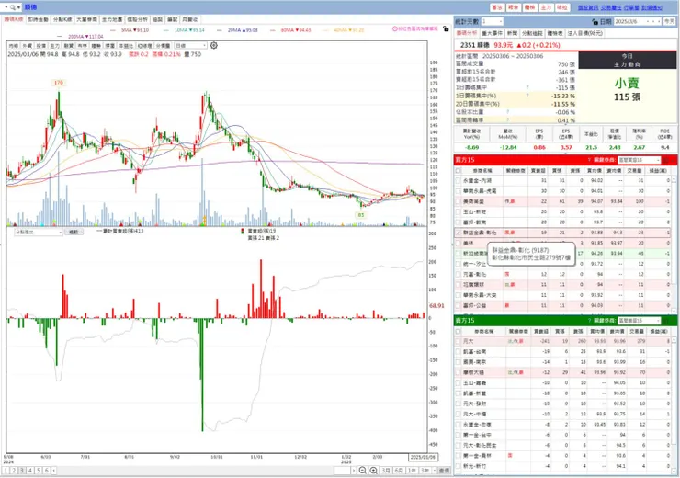The width and height of the screenshot is (680, 478).
Task: Switch to 月營收 tab
Action: point(190,19)
